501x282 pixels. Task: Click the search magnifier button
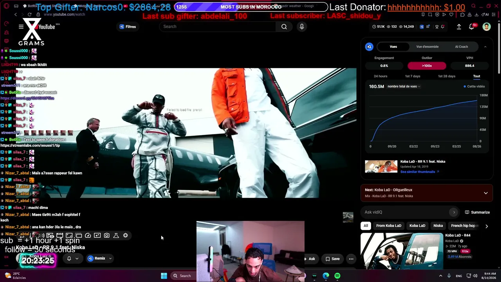coord(284,27)
